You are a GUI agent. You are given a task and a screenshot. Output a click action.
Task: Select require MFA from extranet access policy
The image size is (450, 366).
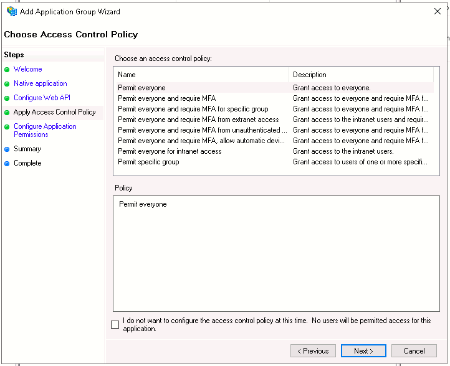point(198,120)
